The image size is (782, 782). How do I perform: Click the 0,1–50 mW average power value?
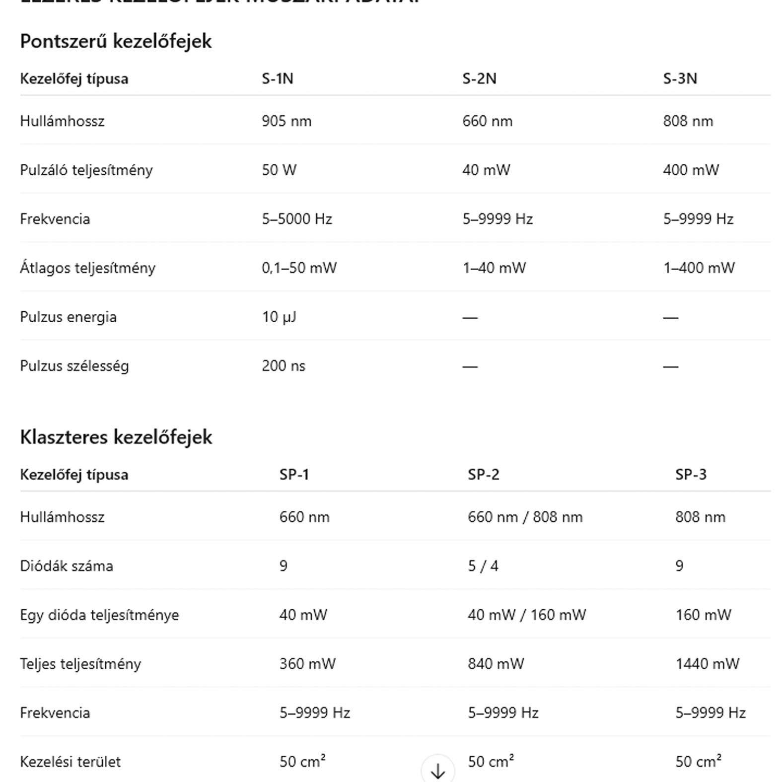[x=299, y=268]
